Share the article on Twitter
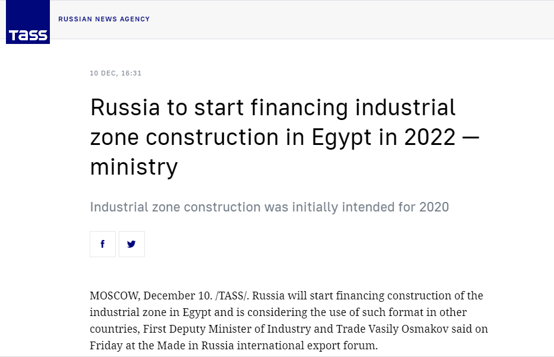Viewport: 554px width, 357px height. coord(132,244)
